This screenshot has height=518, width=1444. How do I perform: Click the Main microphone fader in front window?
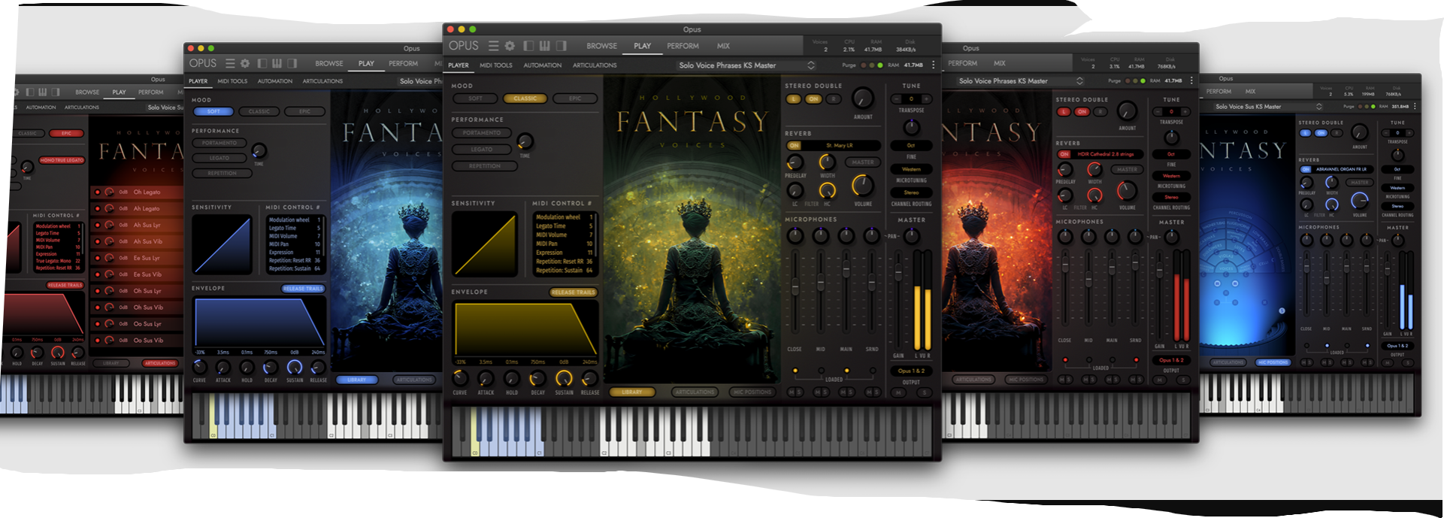(x=846, y=268)
